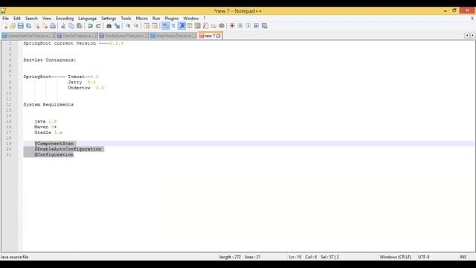The image size is (476, 268).
Task: Close the document via the menu bar X
Action: tap(472, 19)
